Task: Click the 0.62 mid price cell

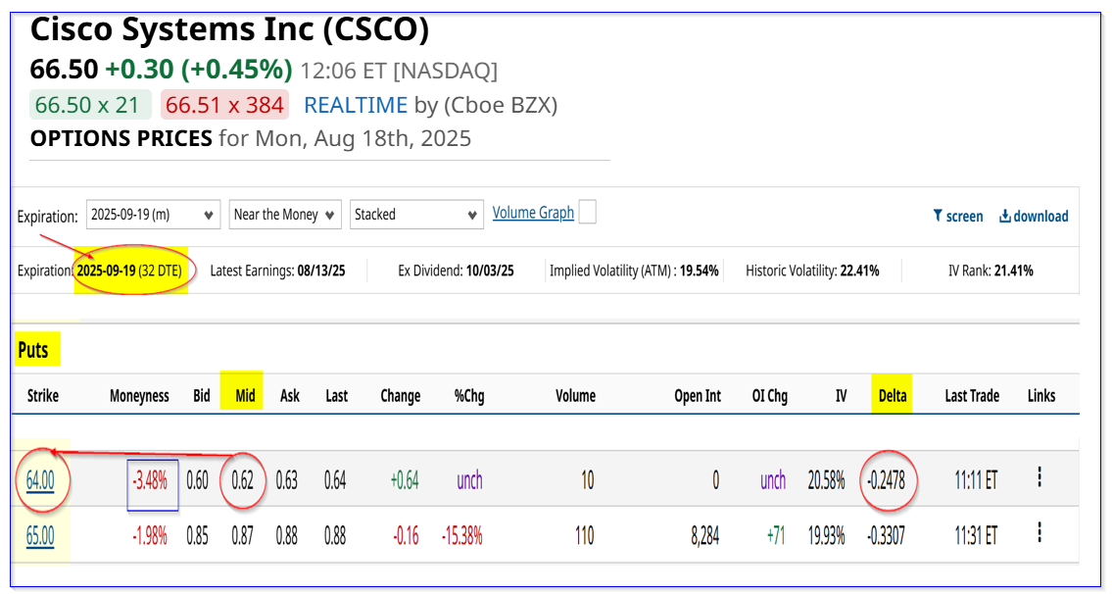Action: tap(243, 480)
